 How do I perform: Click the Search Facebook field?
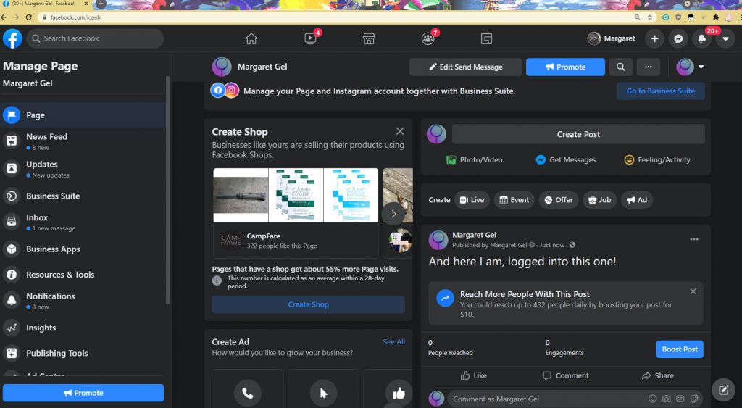(x=95, y=38)
